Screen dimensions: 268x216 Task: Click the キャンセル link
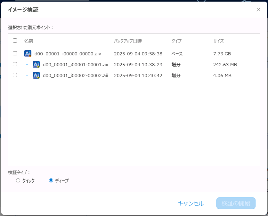191,204
